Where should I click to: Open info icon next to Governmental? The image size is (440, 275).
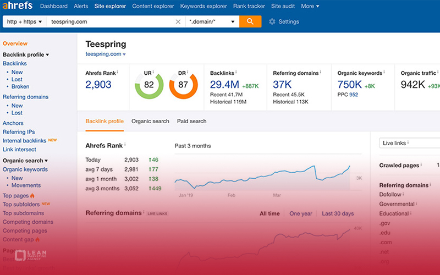click(x=416, y=203)
